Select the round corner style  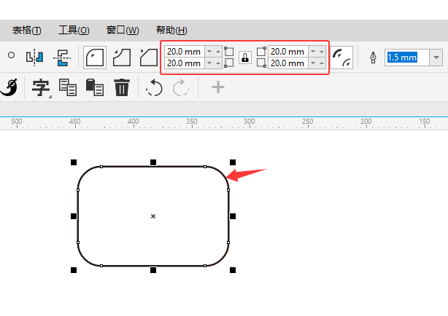click(x=95, y=58)
